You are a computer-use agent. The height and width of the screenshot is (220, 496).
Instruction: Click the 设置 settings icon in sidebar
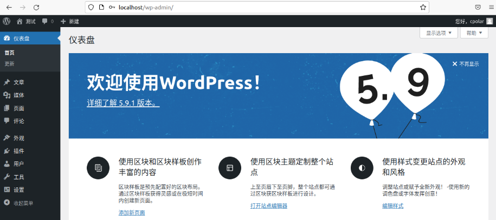tap(7, 190)
